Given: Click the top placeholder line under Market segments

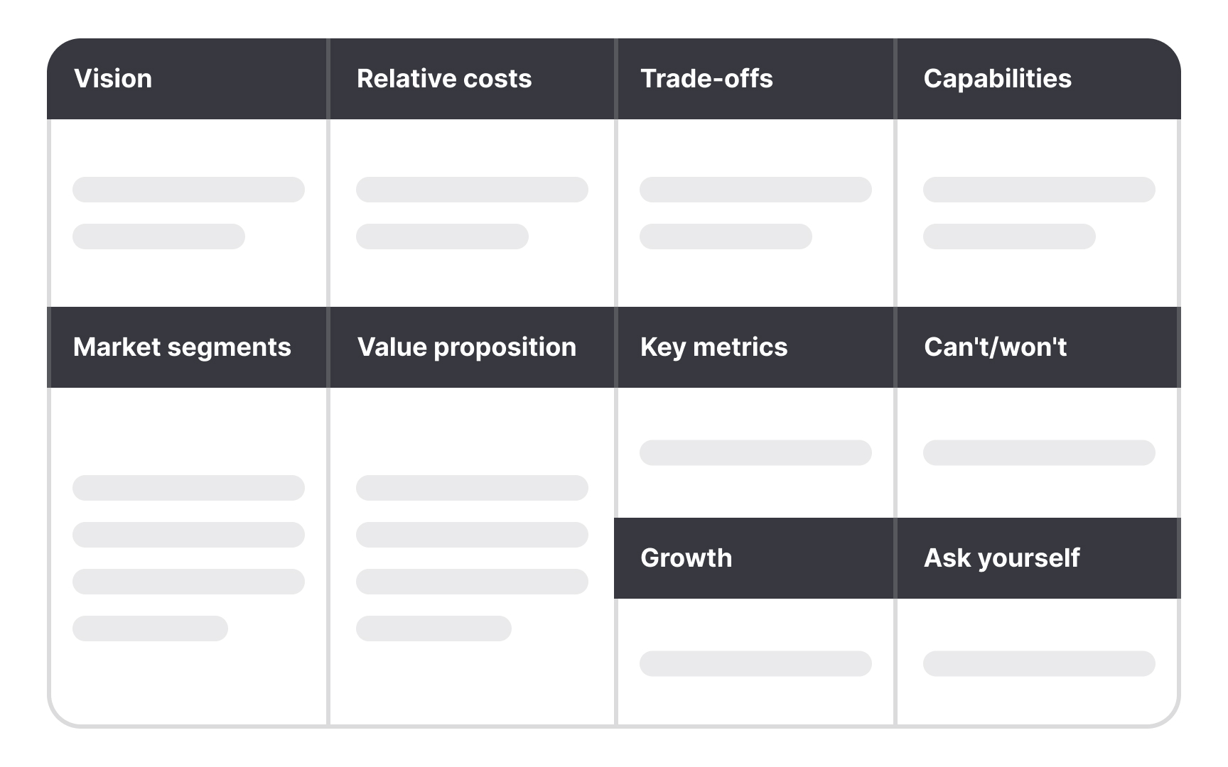Looking at the screenshot, I should [188, 488].
